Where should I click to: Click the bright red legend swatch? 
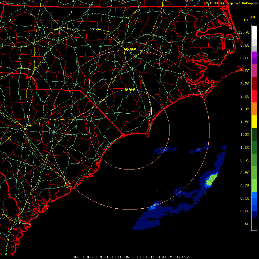coord(254,96)
